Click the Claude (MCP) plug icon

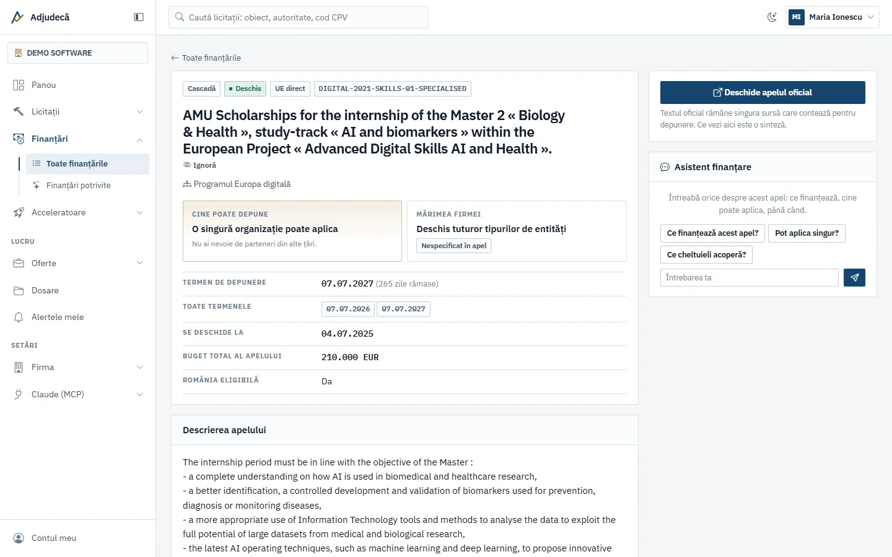[19, 394]
